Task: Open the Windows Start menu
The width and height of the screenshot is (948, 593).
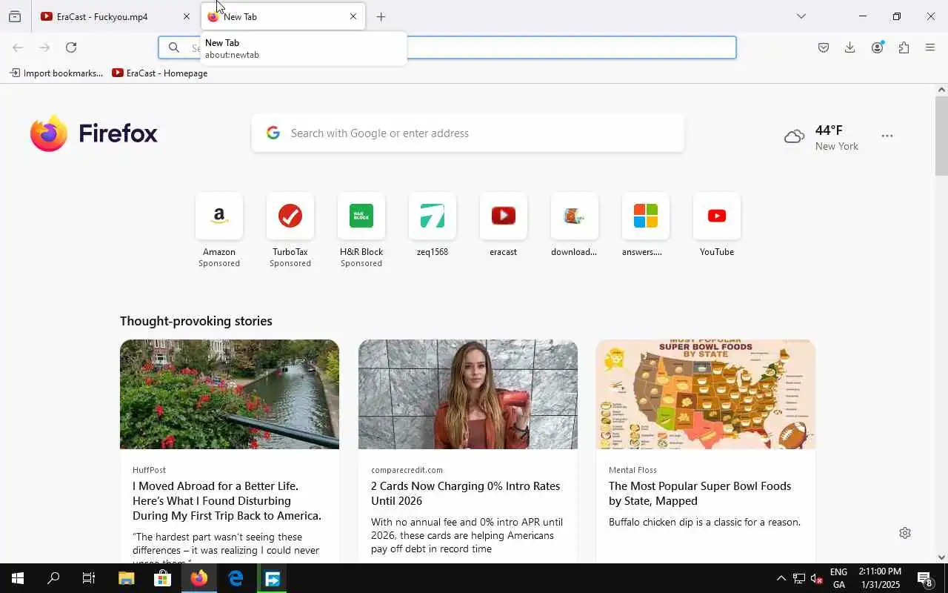Action: [18, 579]
